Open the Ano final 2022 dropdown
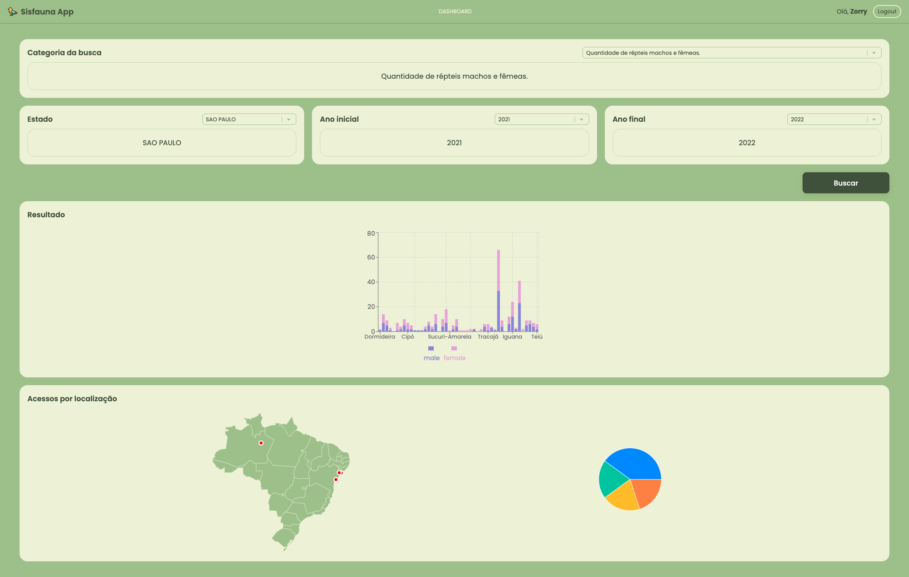The image size is (909, 577). 874,119
